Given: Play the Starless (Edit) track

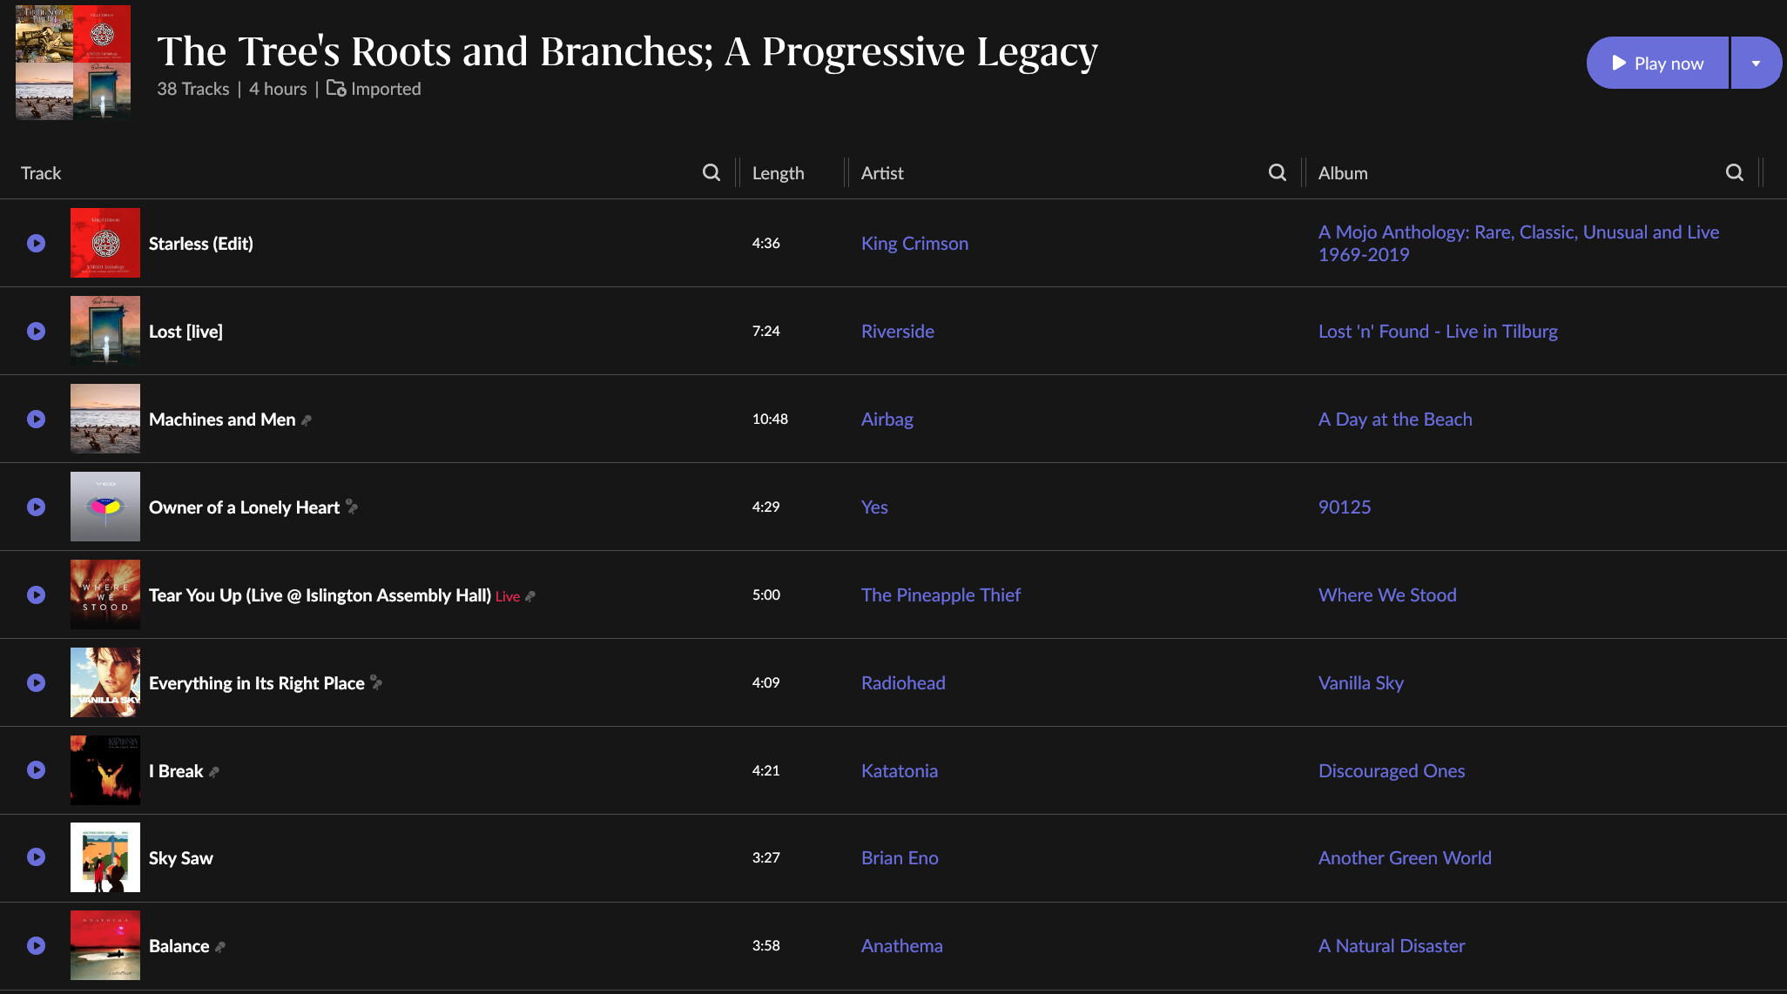Looking at the screenshot, I should [x=36, y=244].
